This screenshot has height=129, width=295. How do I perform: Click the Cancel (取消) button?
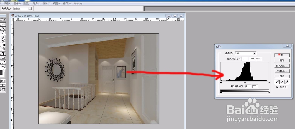point(282,60)
